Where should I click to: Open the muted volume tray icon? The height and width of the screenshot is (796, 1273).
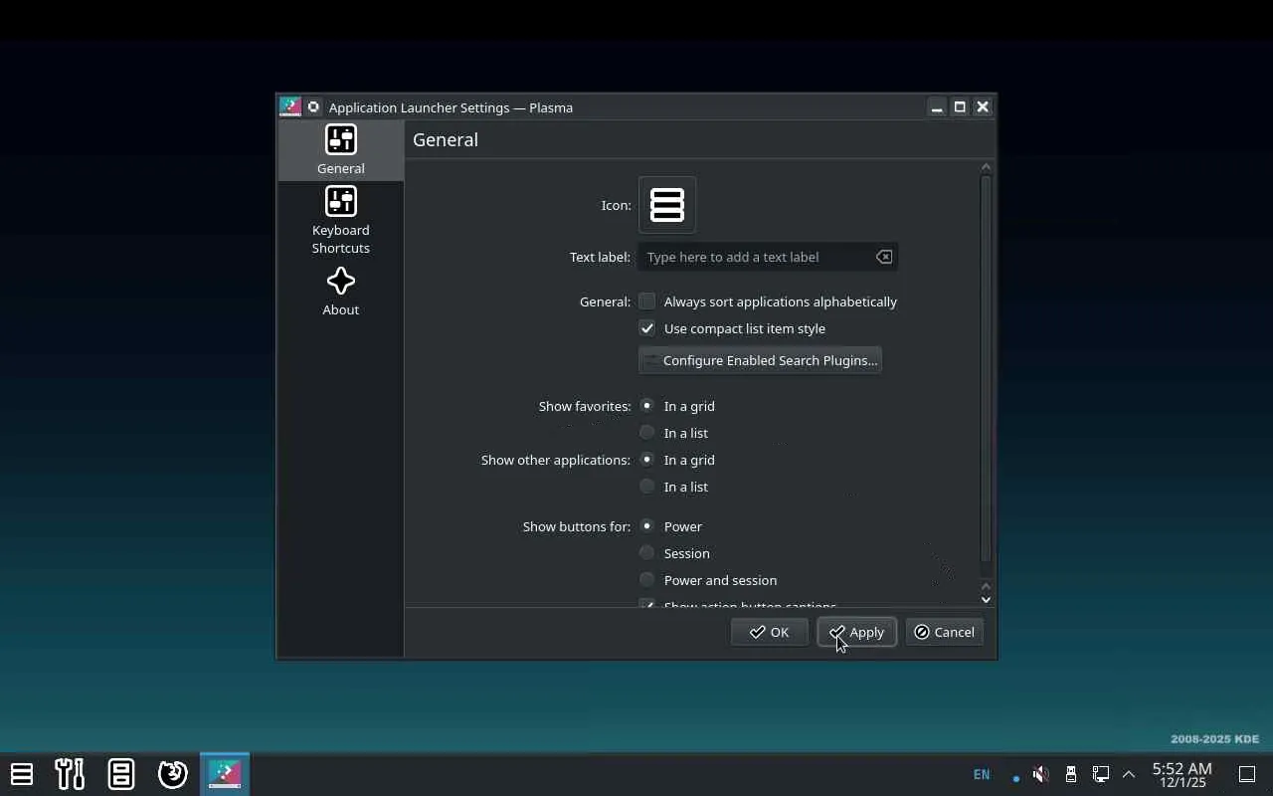1040,774
